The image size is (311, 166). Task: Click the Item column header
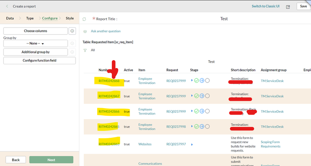click(x=142, y=70)
